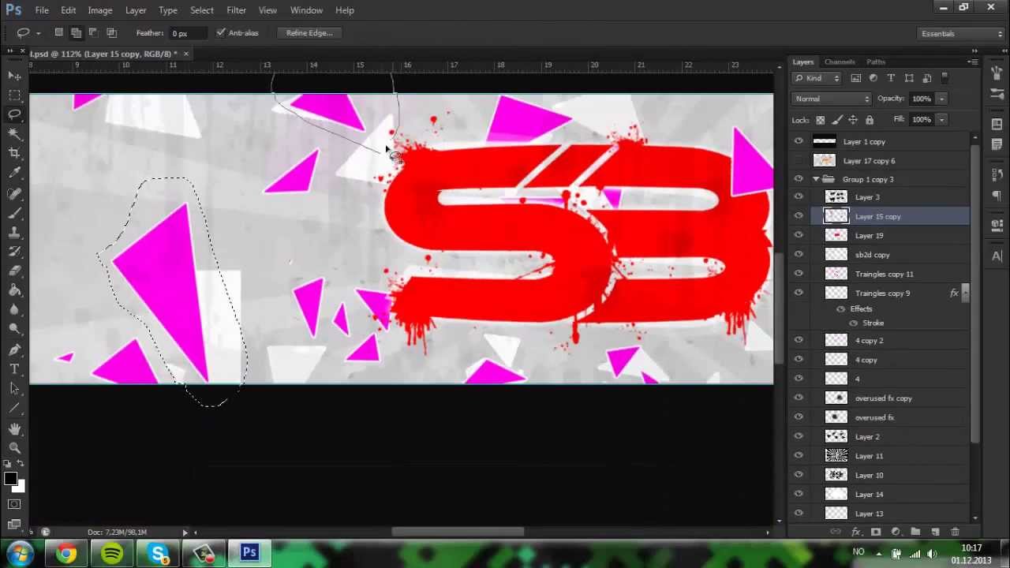The height and width of the screenshot is (568, 1010).
Task: Open the Layer menu
Action: (x=136, y=10)
